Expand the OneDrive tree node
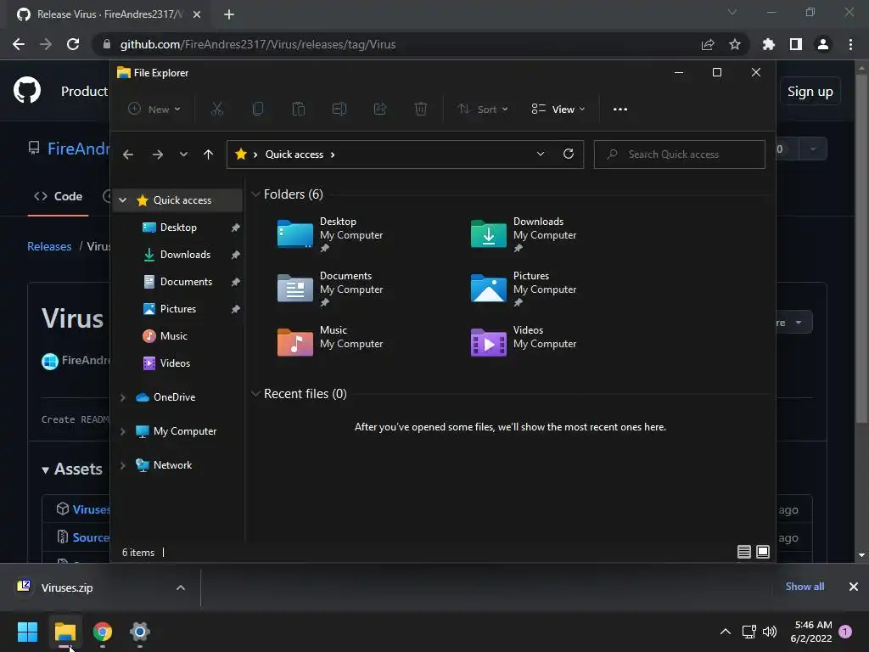This screenshot has width=869, height=652. point(123,397)
